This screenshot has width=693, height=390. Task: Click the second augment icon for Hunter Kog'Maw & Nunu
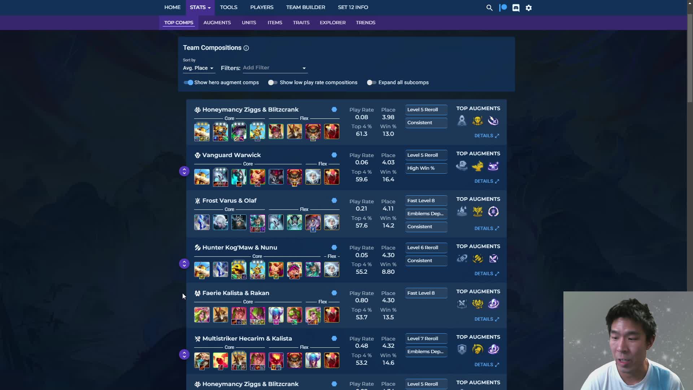point(478,259)
